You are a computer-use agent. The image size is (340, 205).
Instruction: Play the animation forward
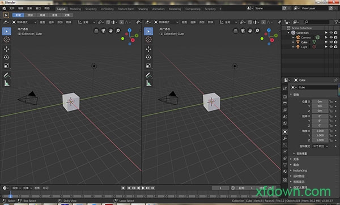click(143, 188)
